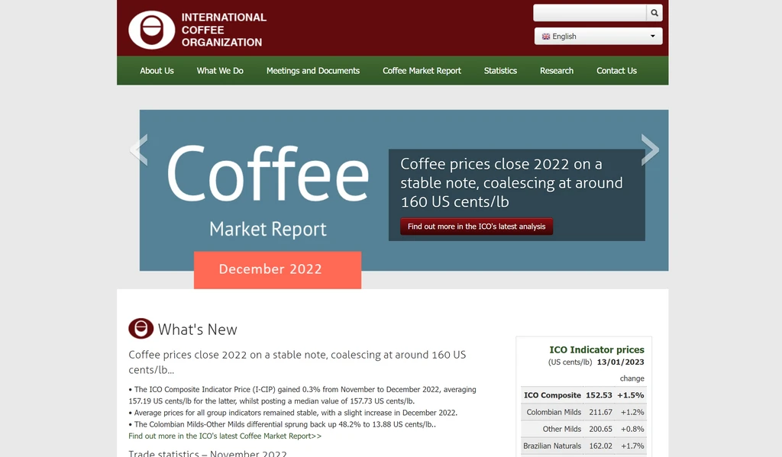Click the December 2022 banner label

277,269
